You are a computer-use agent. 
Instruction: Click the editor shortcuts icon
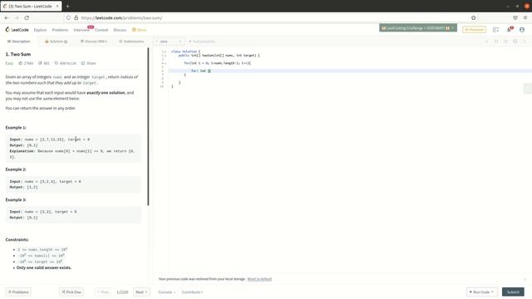(505, 42)
